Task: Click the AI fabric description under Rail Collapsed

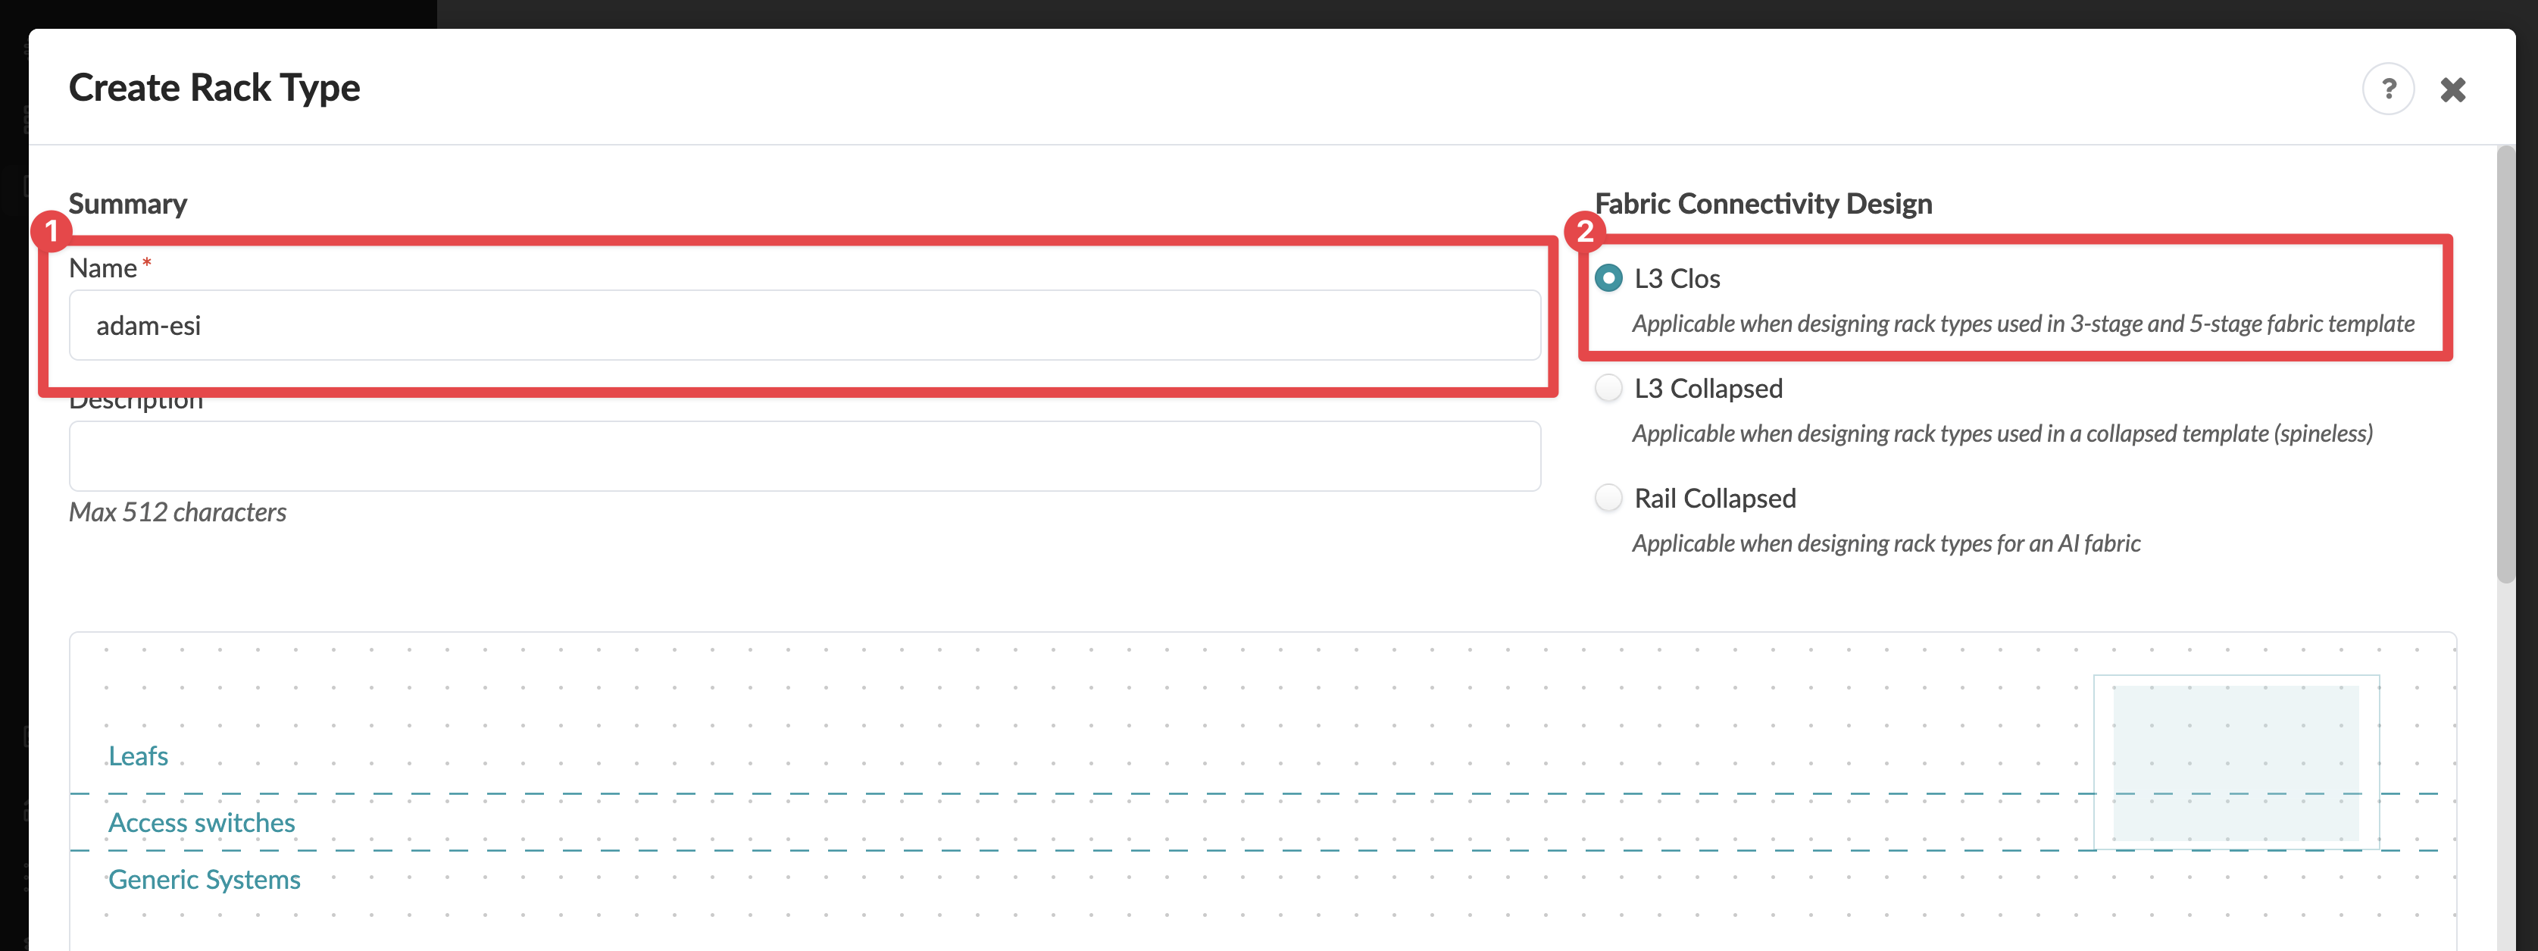Action: point(1886,543)
